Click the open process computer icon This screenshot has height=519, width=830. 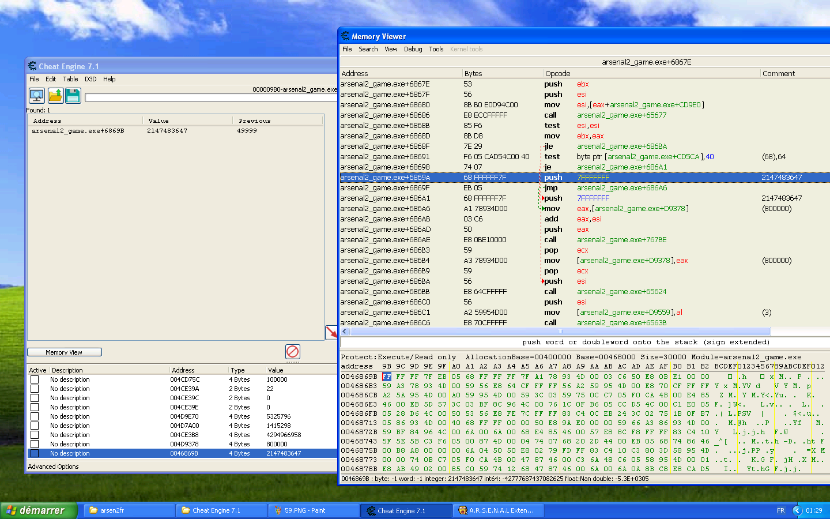[x=37, y=95]
